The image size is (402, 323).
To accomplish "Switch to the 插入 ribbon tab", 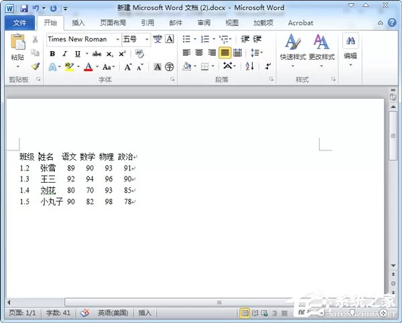I will pyautogui.click(x=78, y=23).
